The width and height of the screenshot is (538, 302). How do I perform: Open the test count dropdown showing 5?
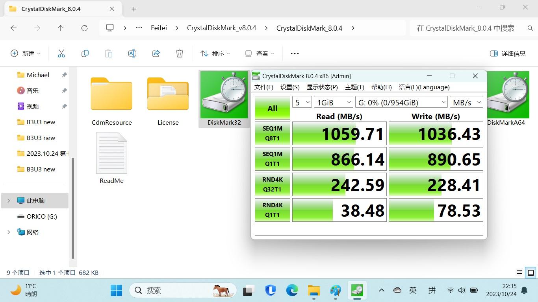pos(302,102)
